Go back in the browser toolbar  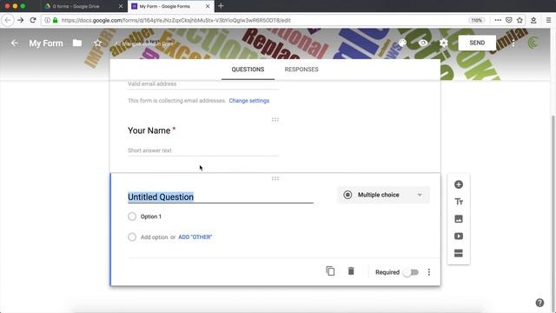coord(8,20)
